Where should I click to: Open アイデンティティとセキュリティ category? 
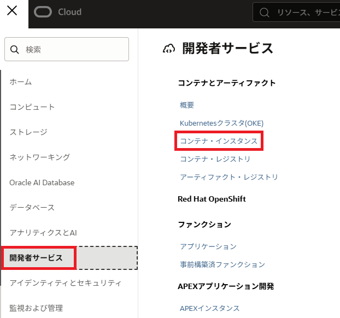pyautogui.click(x=65, y=283)
